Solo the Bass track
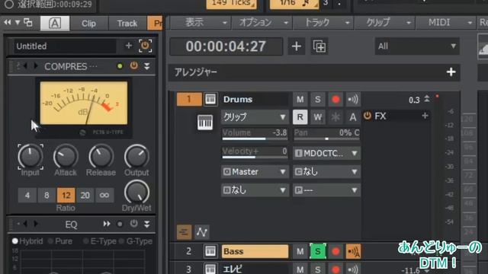 pos(317,251)
